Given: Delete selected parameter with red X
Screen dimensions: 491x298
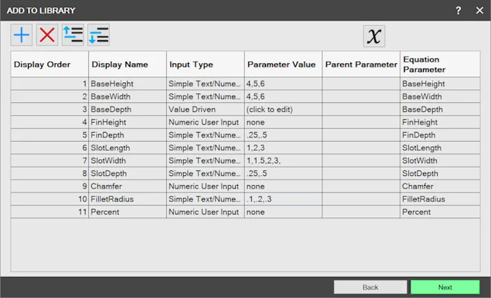Looking at the screenshot, I should tap(47, 35).
